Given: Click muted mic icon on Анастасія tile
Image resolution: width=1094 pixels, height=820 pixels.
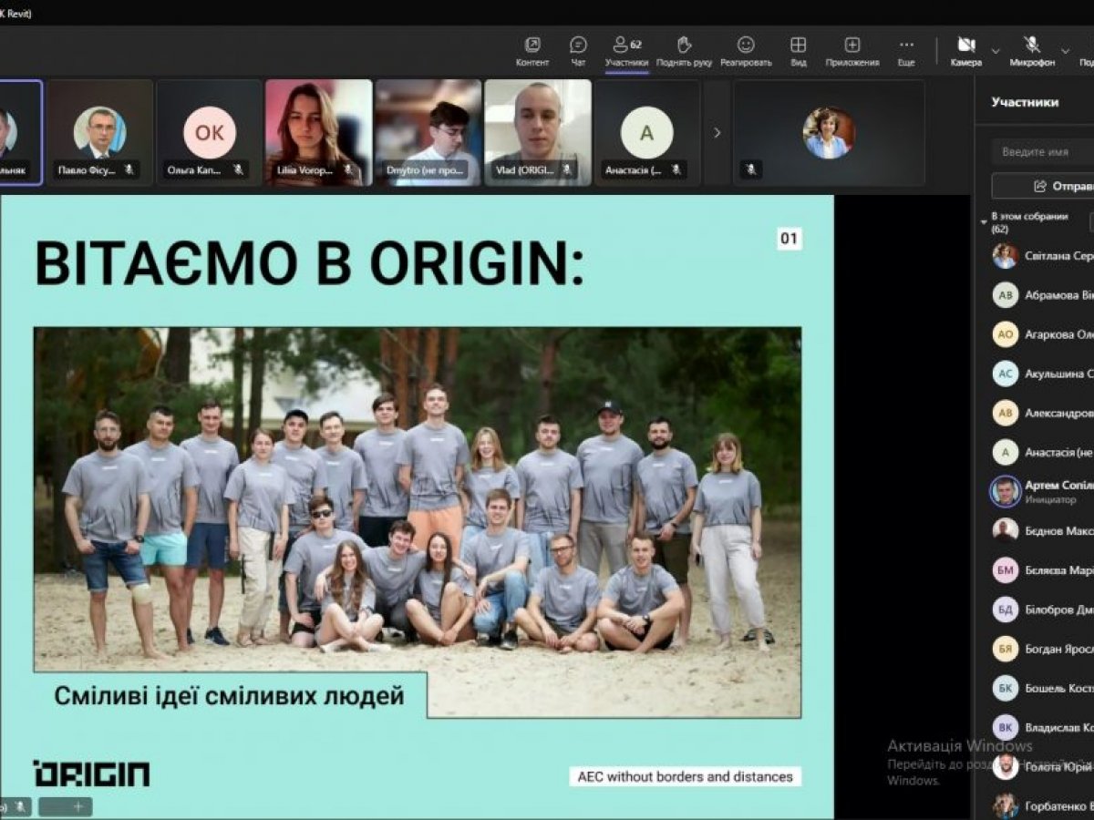Looking at the screenshot, I should coord(676,169).
